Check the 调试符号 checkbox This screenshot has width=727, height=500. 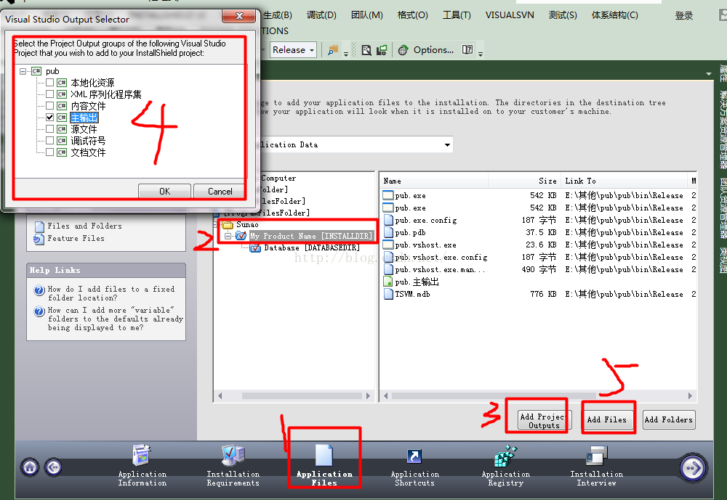click(x=49, y=140)
